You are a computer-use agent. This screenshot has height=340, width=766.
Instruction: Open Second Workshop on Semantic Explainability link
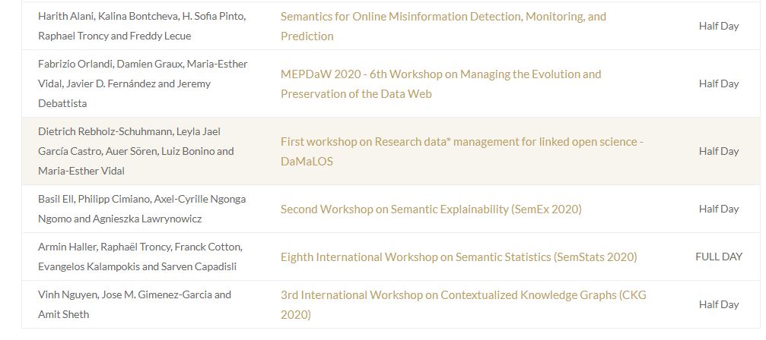(431, 209)
